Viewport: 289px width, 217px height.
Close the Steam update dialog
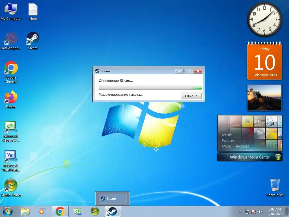pyautogui.click(x=198, y=71)
